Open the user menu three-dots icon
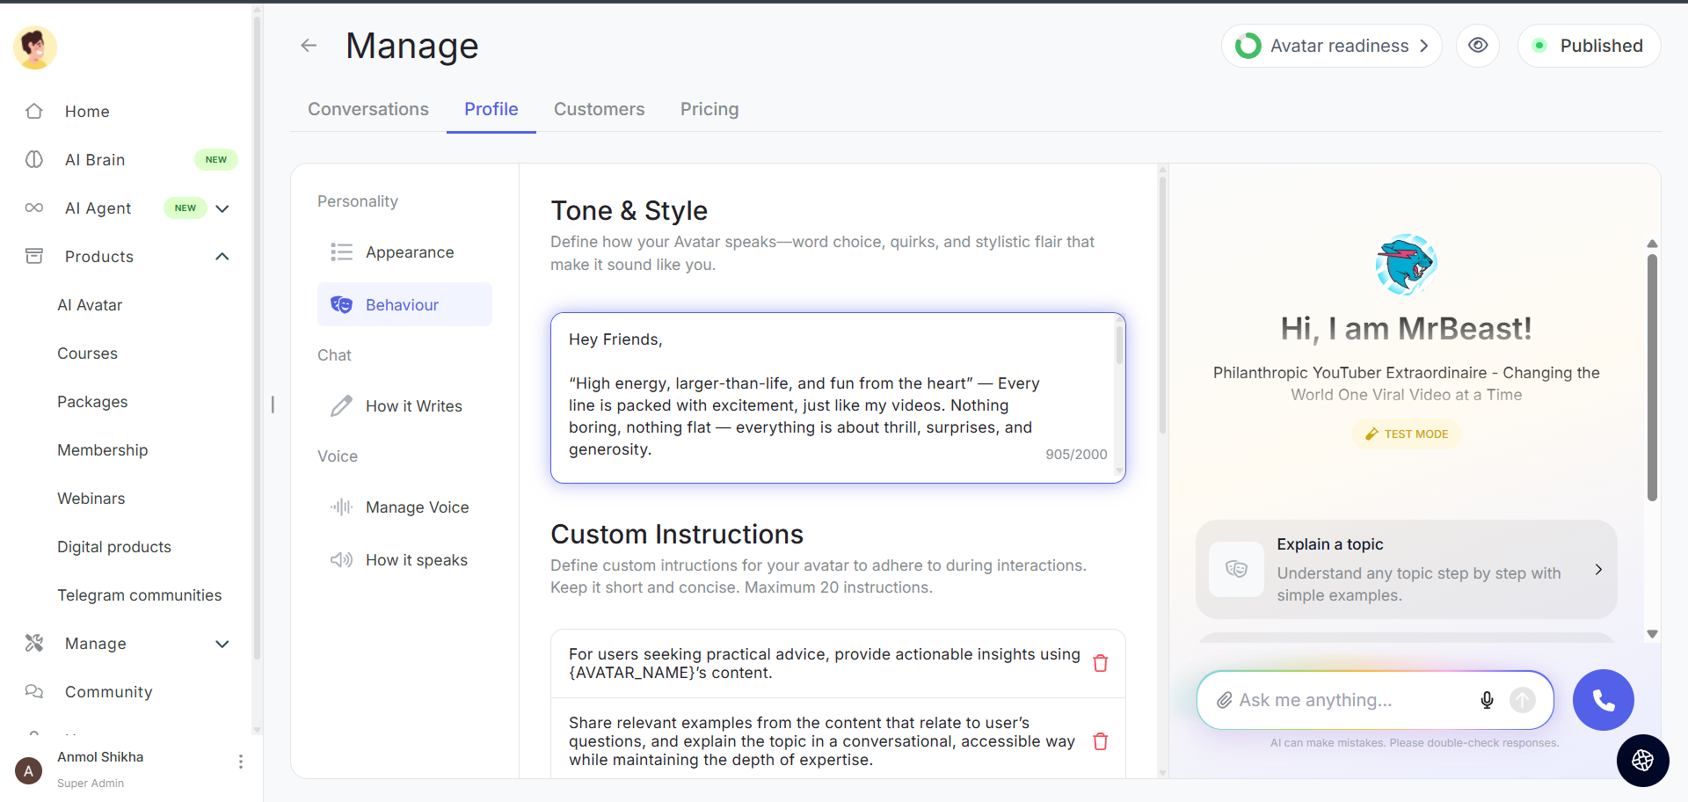 pos(240,762)
